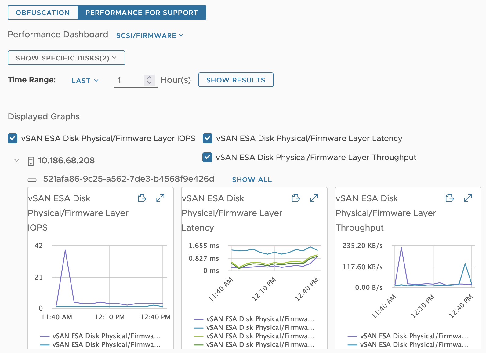
Task: Expand the IOPS graph to full view
Action: click(x=160, y=198)
